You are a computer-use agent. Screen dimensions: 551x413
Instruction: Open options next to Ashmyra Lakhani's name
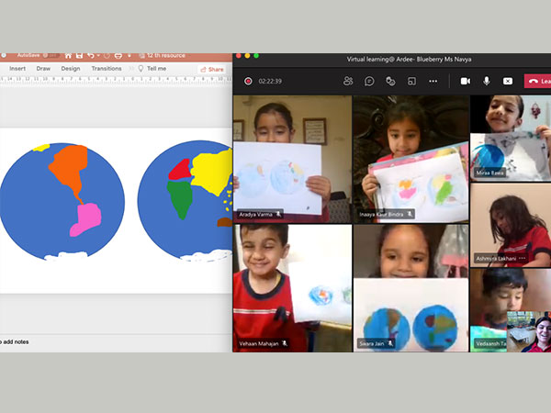[523, 259]
